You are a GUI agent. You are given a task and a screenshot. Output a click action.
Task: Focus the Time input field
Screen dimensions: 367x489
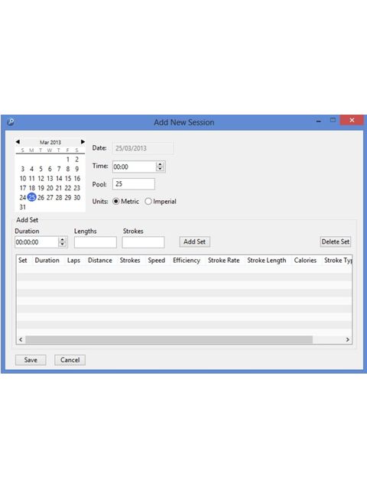pyautogui.click(x=135, y=167)
